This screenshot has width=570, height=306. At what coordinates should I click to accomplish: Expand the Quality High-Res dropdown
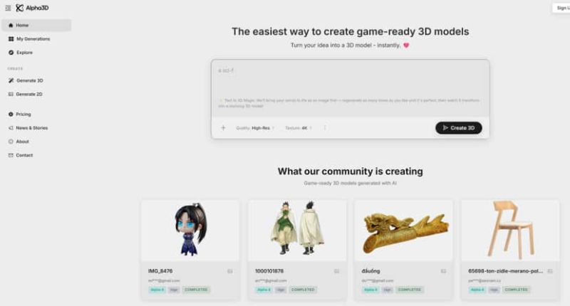[x=255, y=128]
